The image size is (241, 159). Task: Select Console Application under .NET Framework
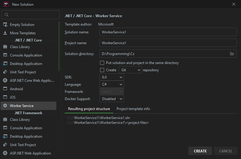pos(29,128)
